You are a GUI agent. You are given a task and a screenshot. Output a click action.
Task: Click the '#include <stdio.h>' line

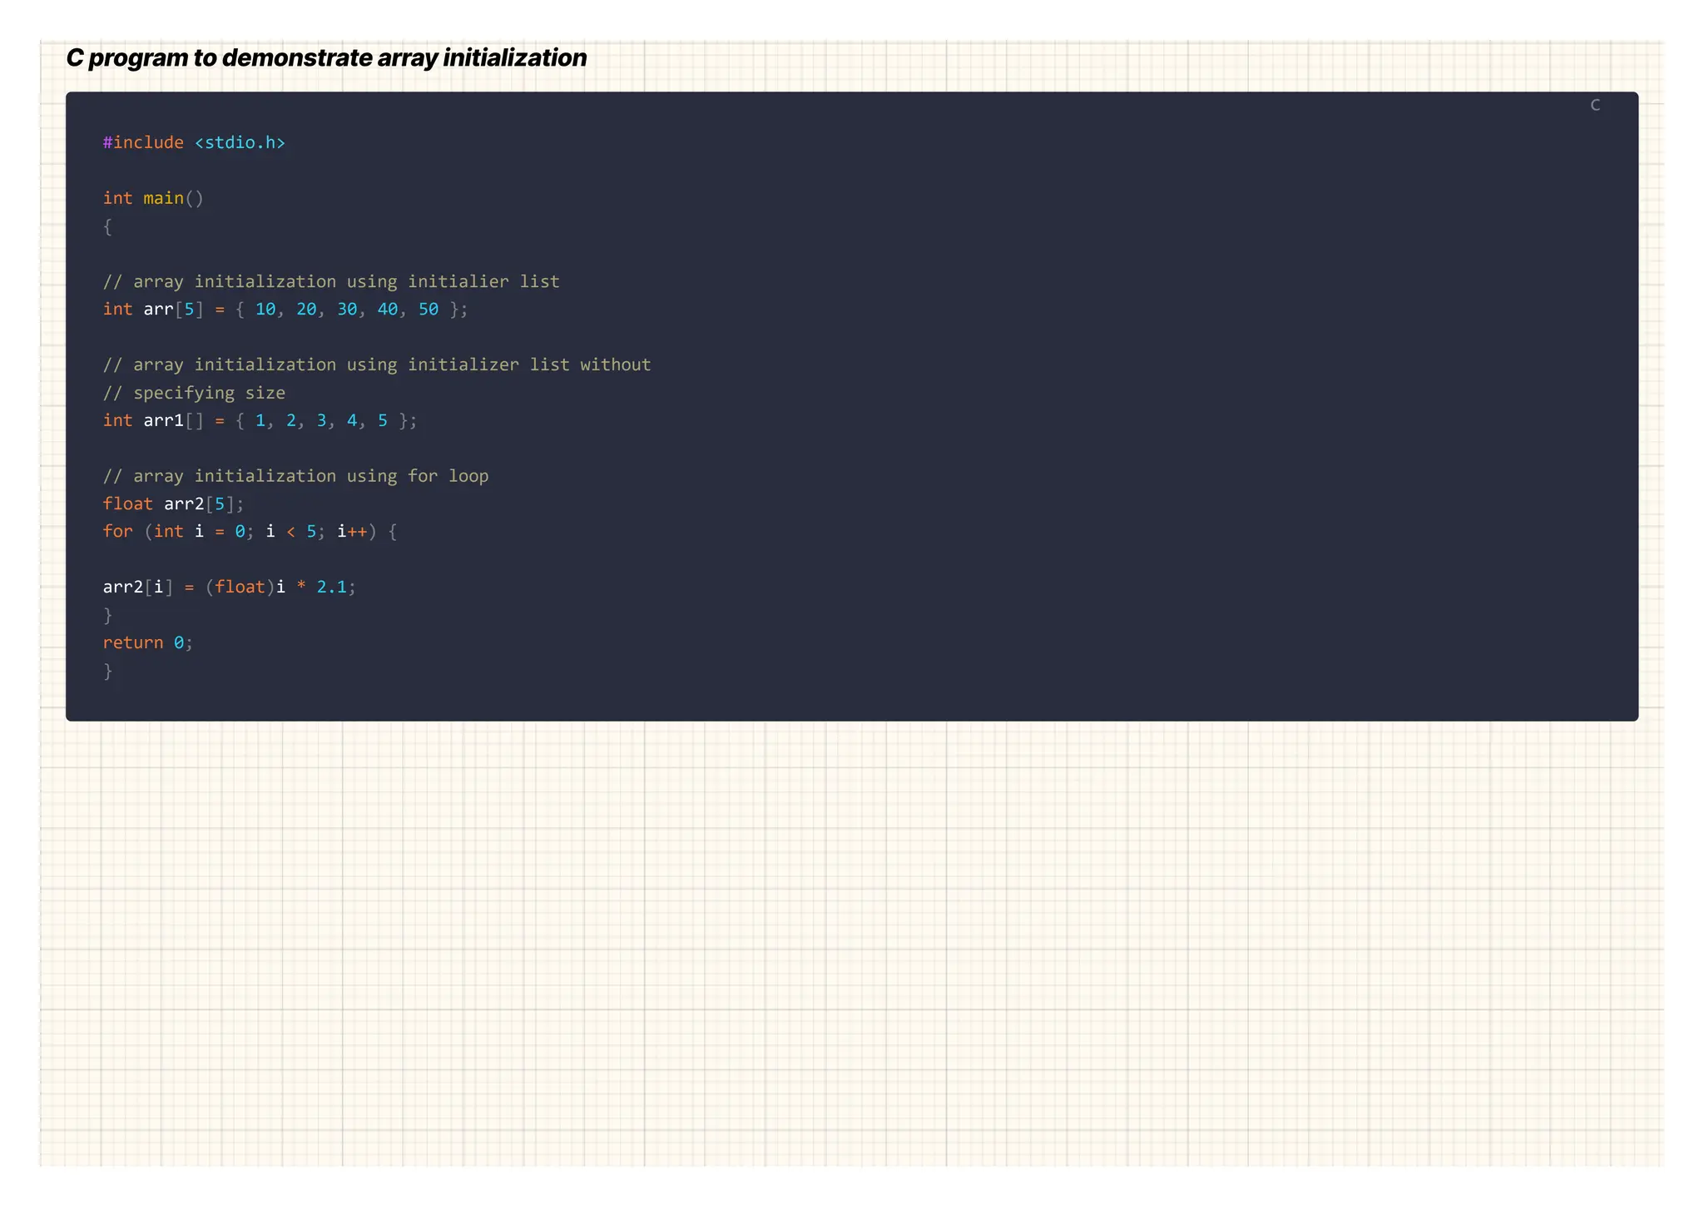coord(194,142)
